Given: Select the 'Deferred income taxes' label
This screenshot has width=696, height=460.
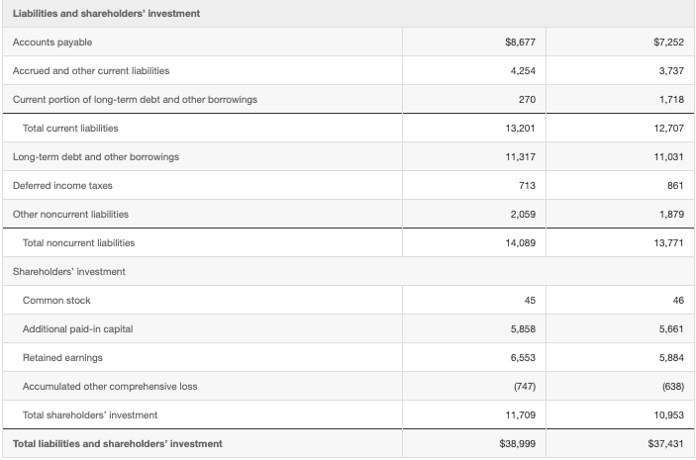Looking at the screenshot, I should click(x=62, y=185).
